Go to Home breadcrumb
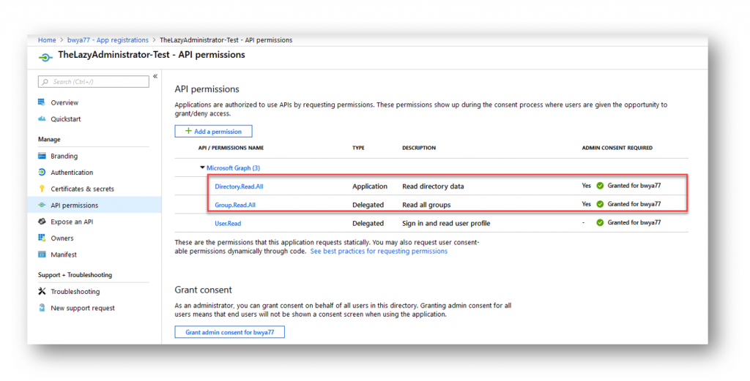 (47, 40)
